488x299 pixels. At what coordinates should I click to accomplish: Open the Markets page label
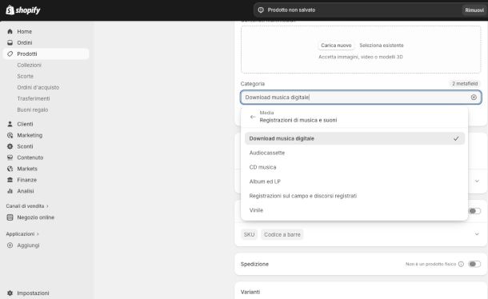click(27, 169)
